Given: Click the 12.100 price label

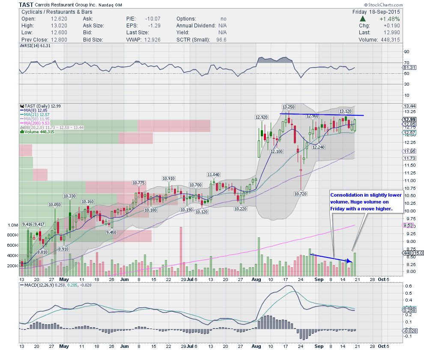Looking at the screenshot, I should [277, 152].
